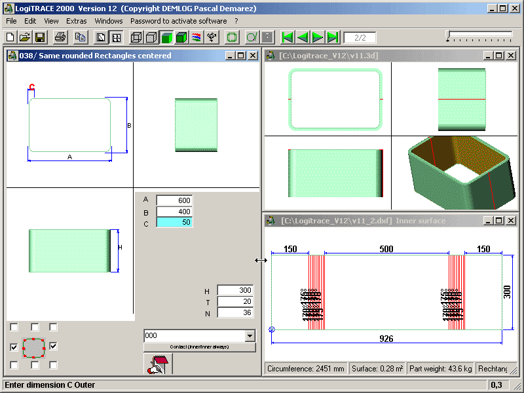The image size is (524, 393).
Task: Click the notepad calculate icon
Action: pyautogui.click(x=157, y=365)
